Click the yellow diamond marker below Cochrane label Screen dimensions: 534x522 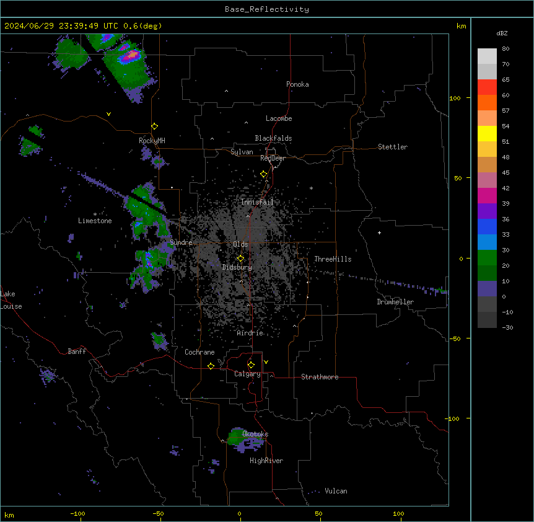(x=211, y=366)
